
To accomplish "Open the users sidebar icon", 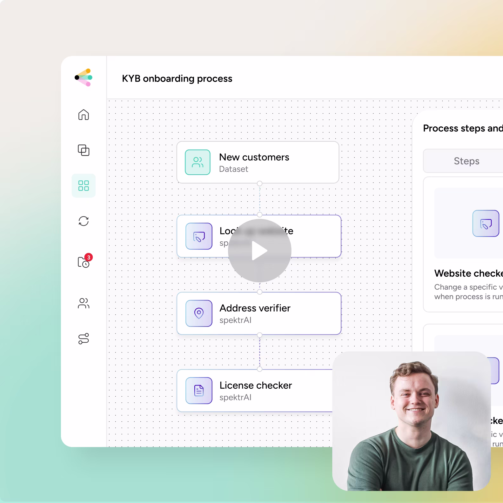I will 84,303.
